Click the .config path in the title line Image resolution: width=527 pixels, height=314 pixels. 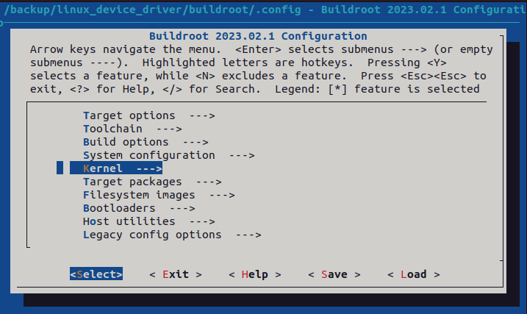click(152, 10)
